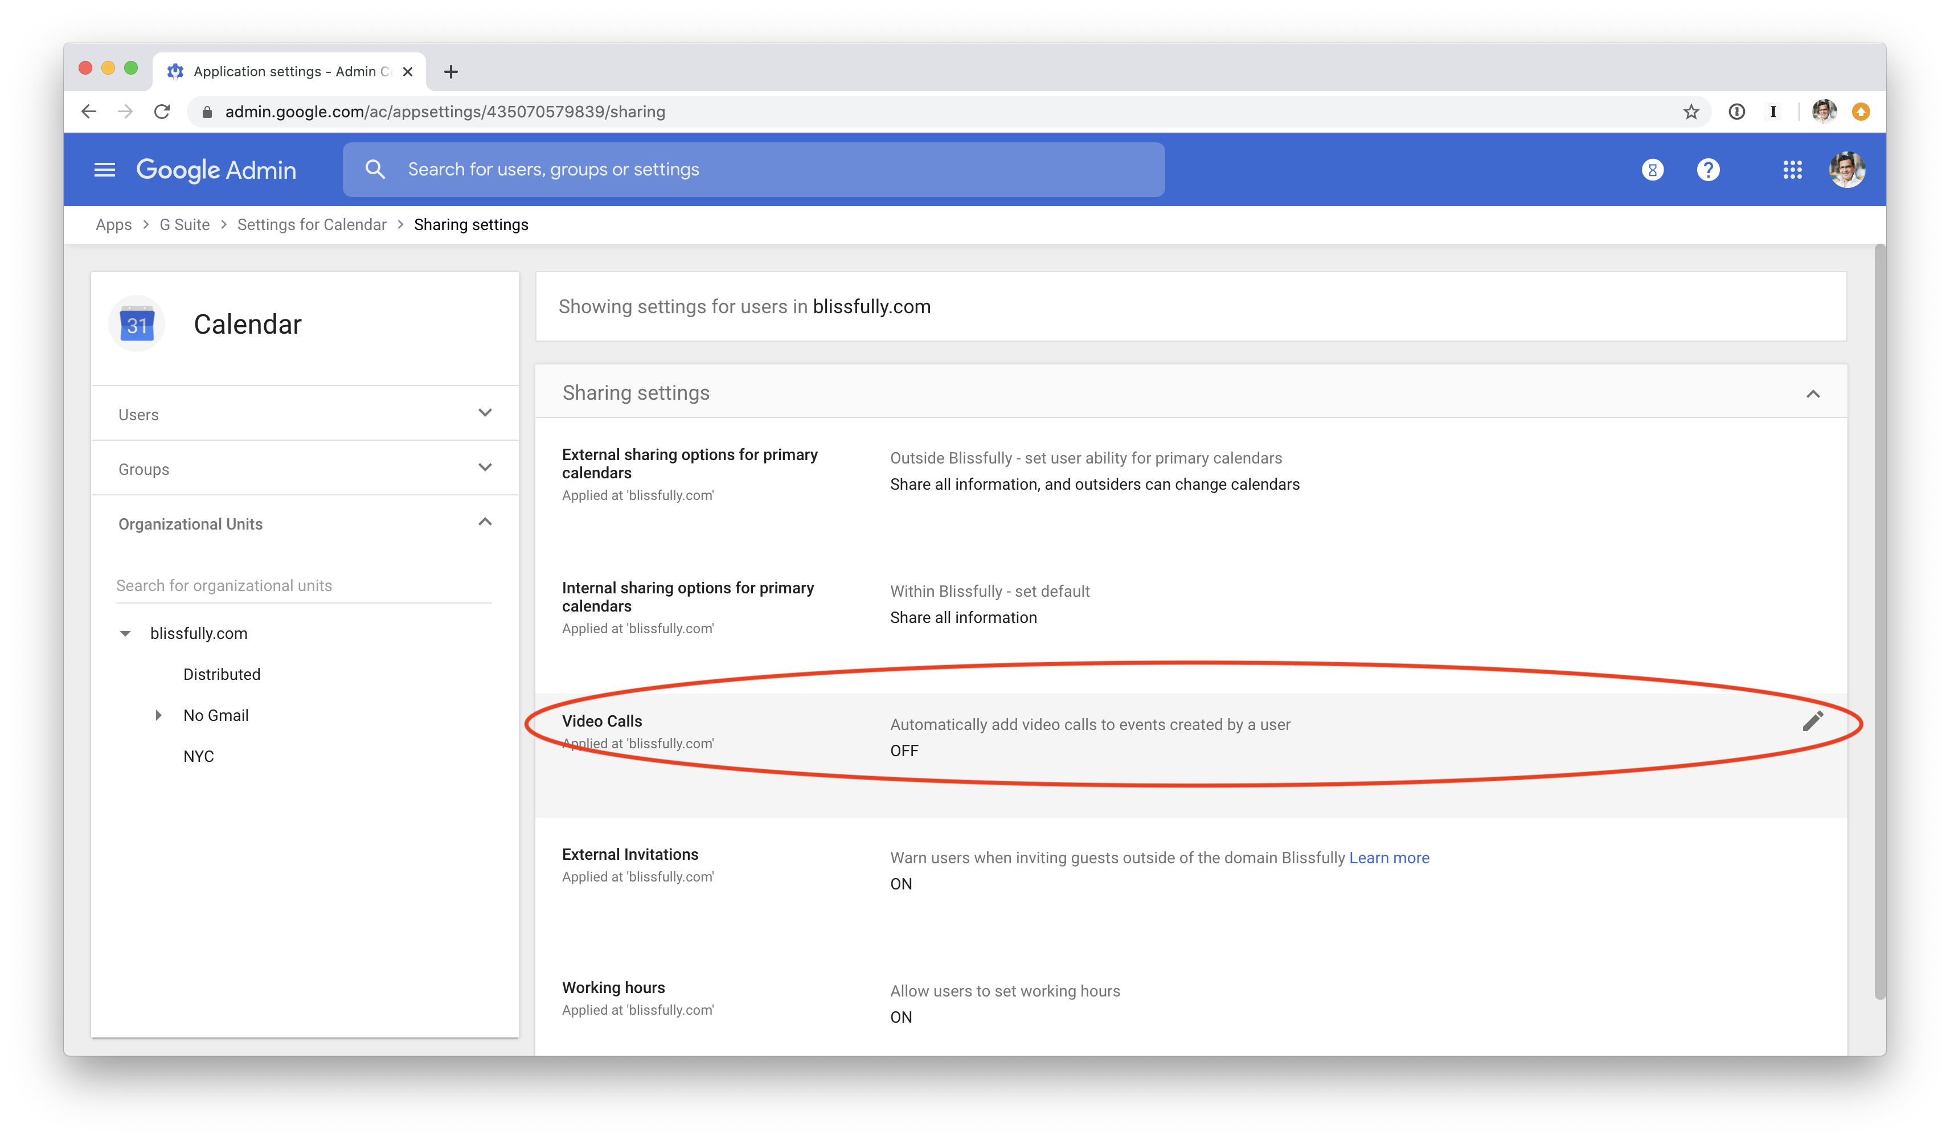Viewport: 1950px width, 1140px height.
Task: Reload the page with refresh icon
Action: [162, 112]
